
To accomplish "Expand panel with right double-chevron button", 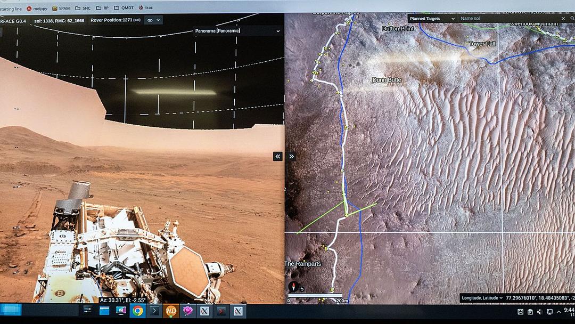I will (x=292, y=156).
